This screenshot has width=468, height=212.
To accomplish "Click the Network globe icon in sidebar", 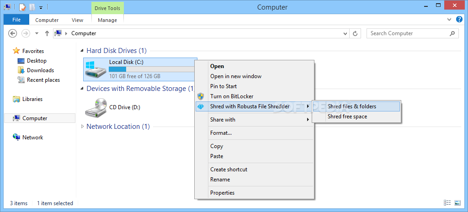I will tap(16, 137).
